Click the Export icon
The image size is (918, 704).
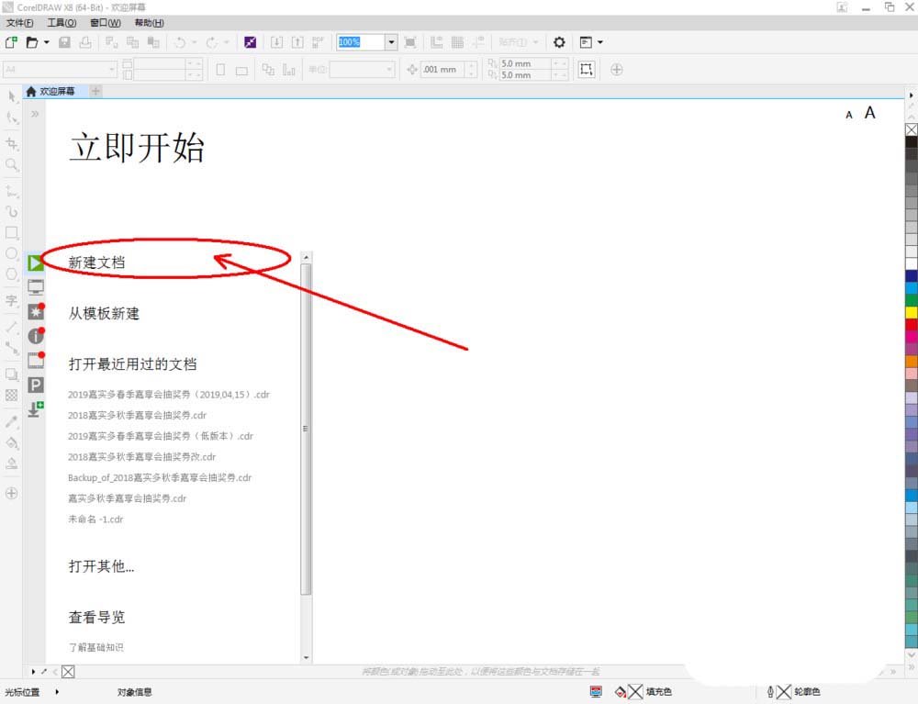[x=297, y=42]
